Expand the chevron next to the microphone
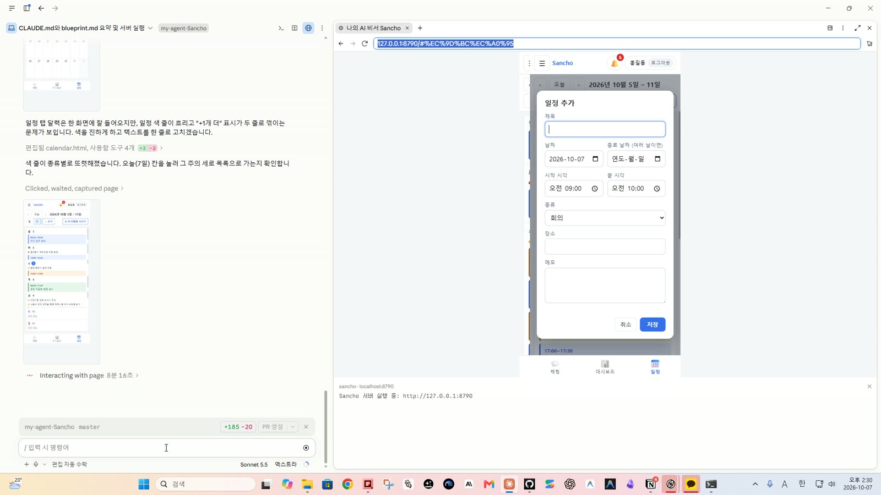Image resolution: width=881 pixels, height=495 pixels. (45, 464)
